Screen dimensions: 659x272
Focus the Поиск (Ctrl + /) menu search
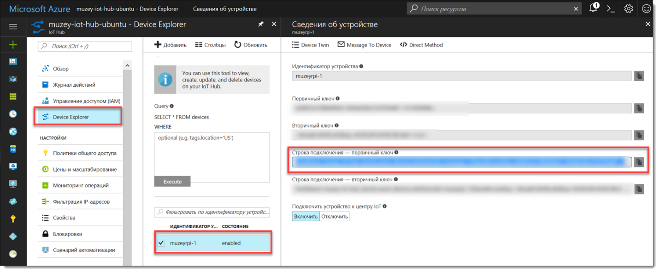coord(85,46)
